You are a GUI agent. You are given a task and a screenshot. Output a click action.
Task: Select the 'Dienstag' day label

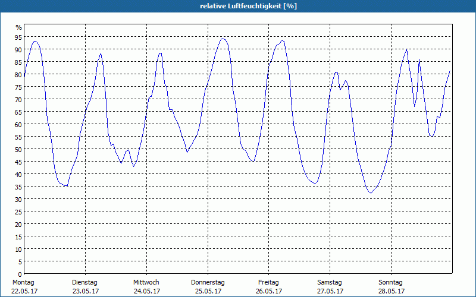coord(84,282)
